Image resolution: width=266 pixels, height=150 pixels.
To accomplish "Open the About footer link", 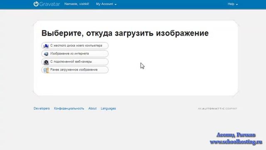I will [x=92, y=108].
